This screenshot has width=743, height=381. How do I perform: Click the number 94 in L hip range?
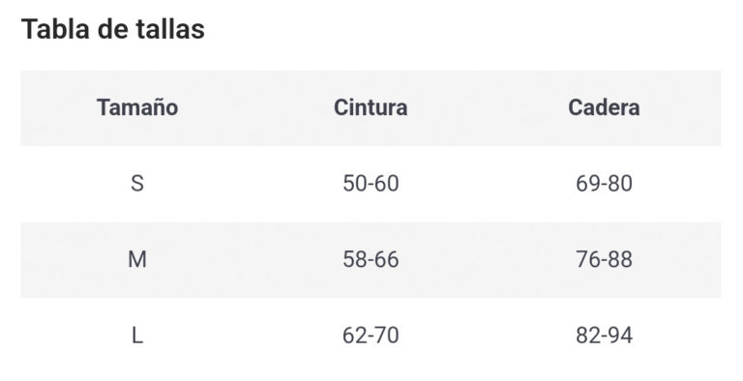pos(620,336)
